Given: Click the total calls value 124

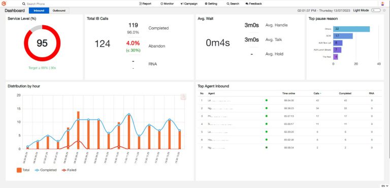Looking at the screenshot, I should [x=102, y=44].
